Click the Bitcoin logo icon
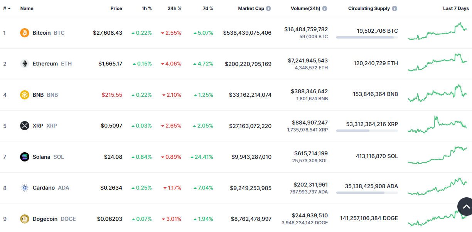Viewport: 472px width, 232px height. coord(25,33)
